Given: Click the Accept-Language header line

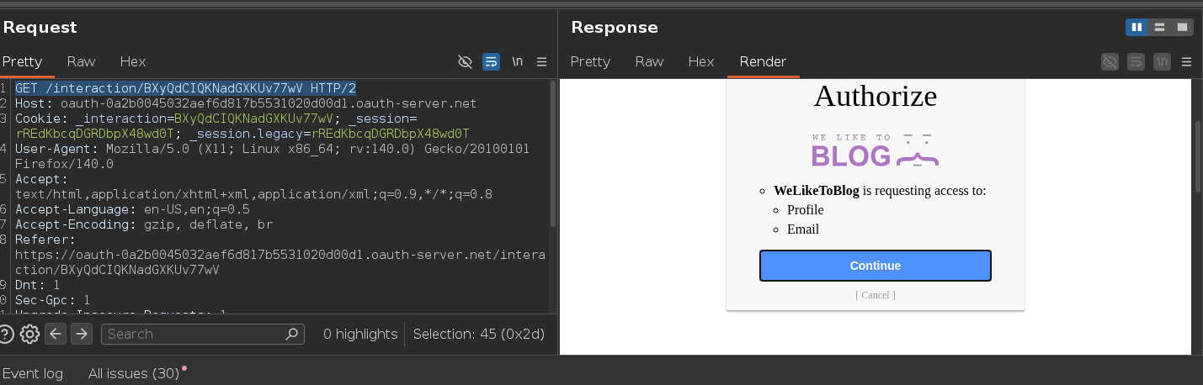Looking at the screenshot, I should (133, 209).
